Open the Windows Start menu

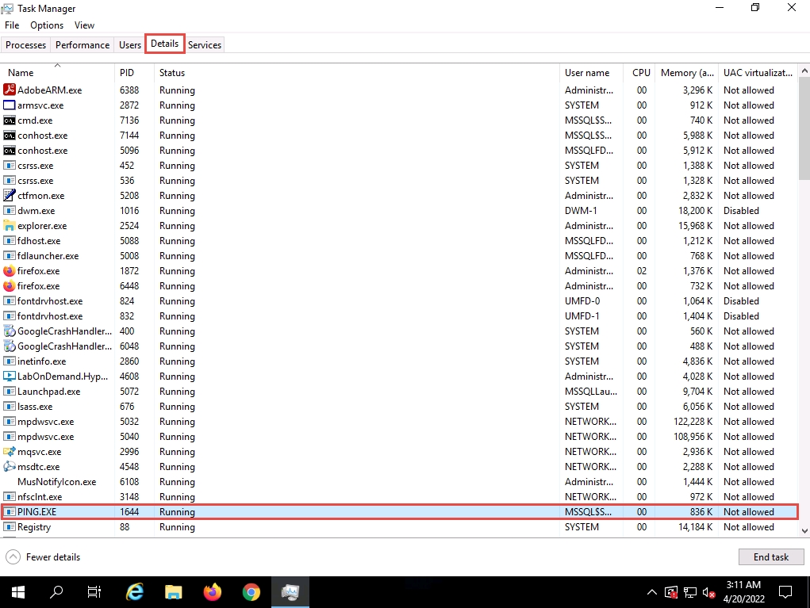point(17,591)
